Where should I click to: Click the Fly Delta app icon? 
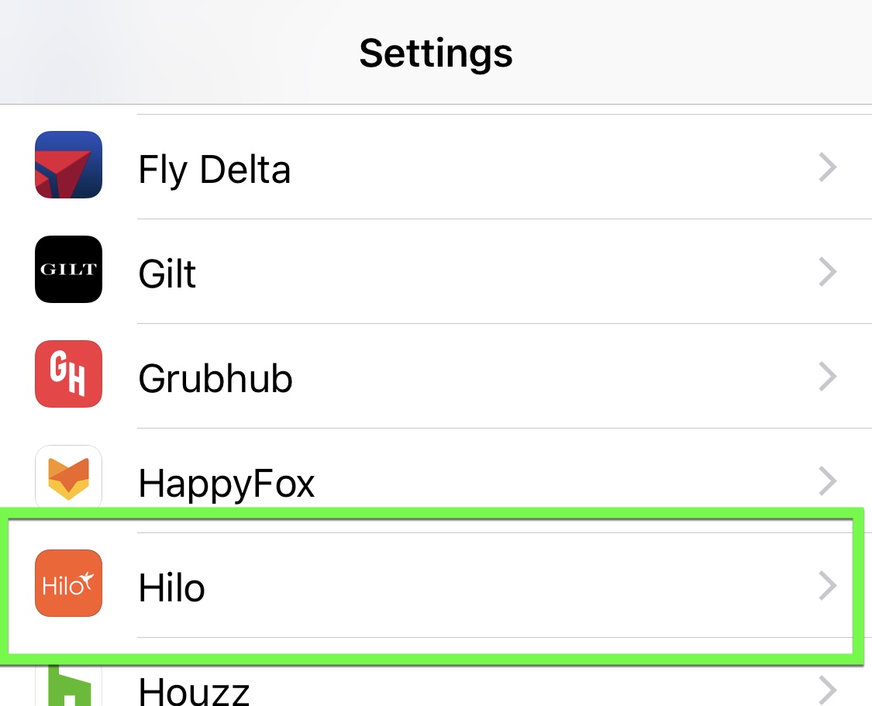tap(68, 165)
